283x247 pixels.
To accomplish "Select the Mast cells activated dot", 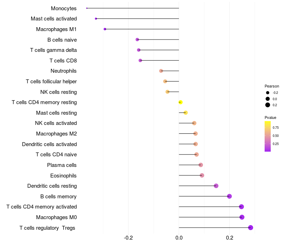I will pos(96,19).
